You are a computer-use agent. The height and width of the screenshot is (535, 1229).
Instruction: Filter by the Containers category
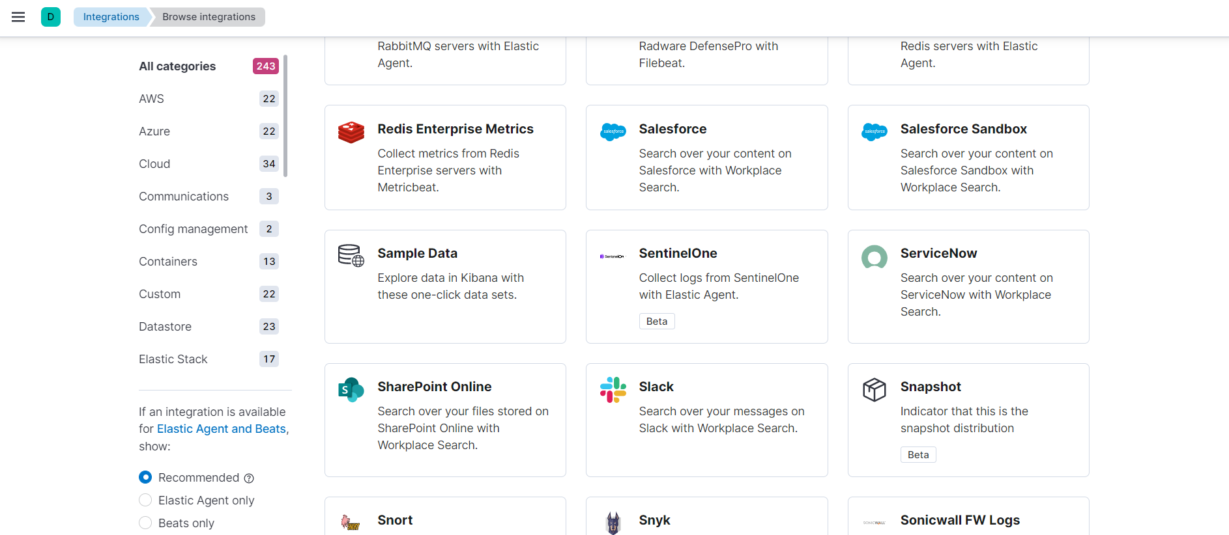click(x=168, y=262)
